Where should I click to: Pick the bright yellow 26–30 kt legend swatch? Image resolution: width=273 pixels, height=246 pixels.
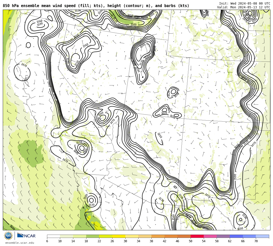pyautogui.click(x=119, y=236)
